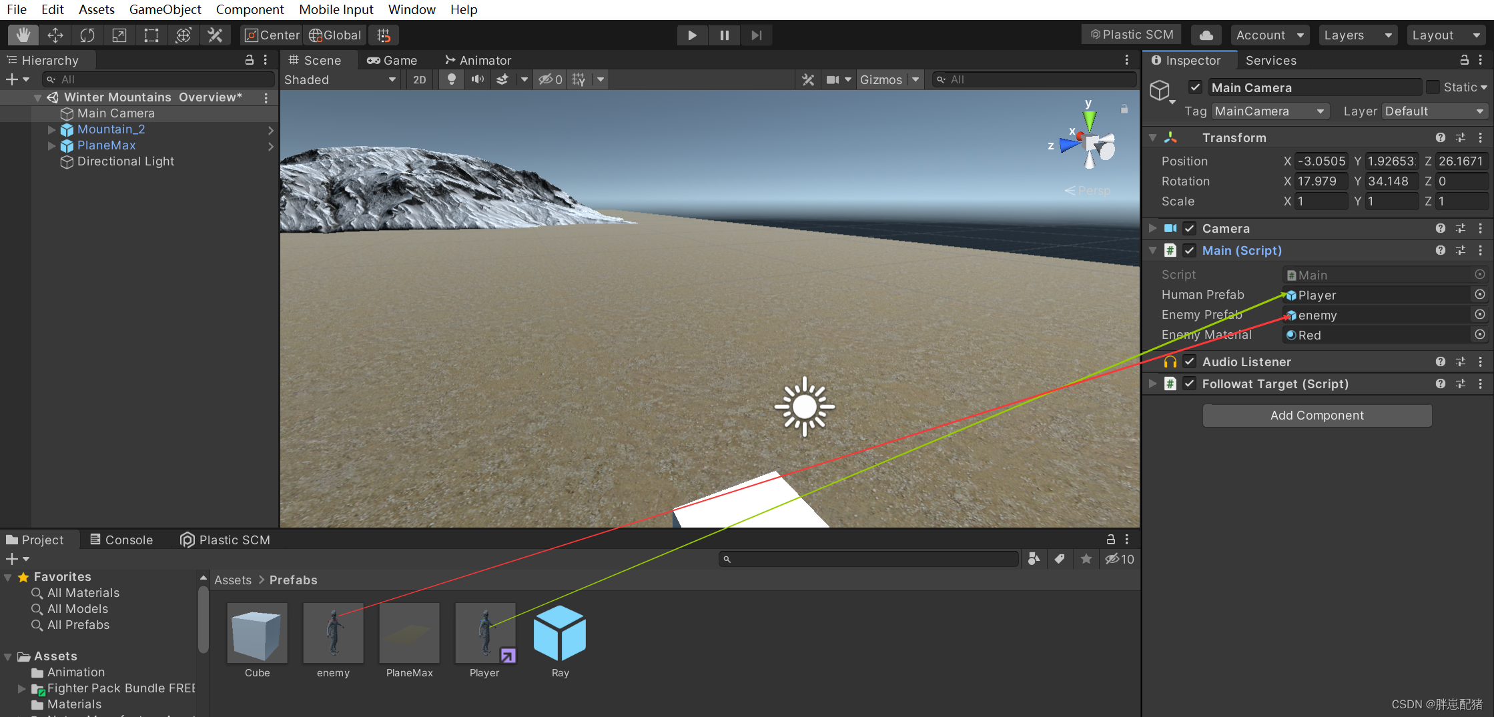Image resolution: width=1494 pixels, height=717 pixels.
Task: Open object picker for Enemy Material
Action: pos(1479,334)
